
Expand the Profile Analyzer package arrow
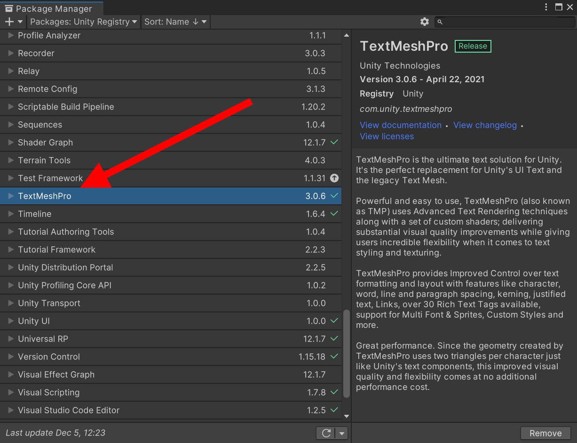tap(11, 35)
